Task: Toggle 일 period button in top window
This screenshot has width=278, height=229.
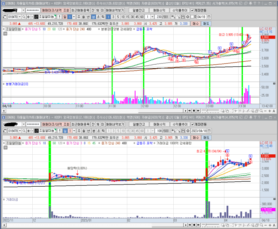Action: [65, 17]
